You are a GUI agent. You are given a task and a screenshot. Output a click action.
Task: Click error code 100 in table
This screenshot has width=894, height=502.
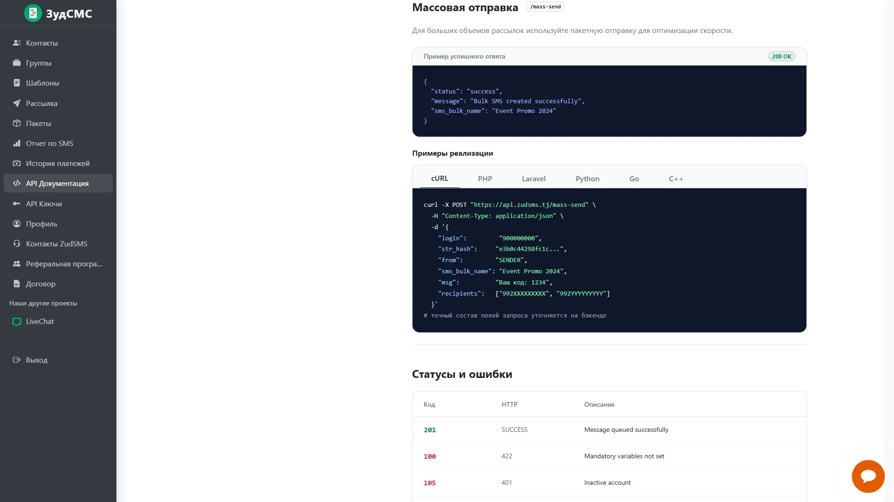pos(430,456)
